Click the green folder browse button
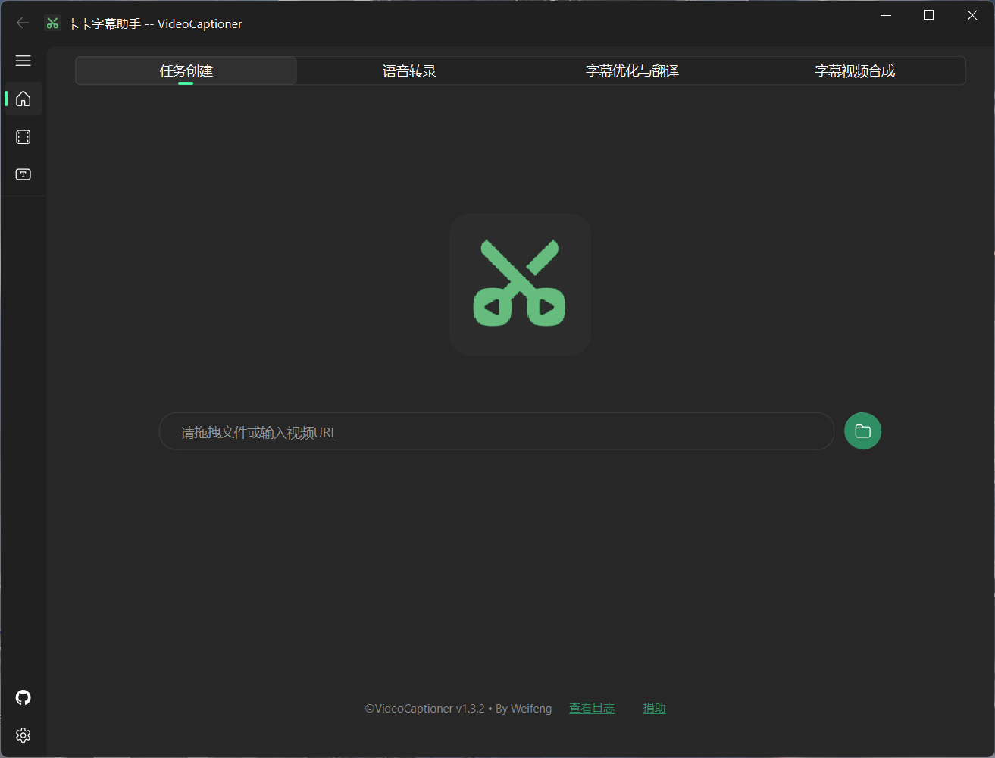The height and width of the screenshot is (758, 995). click(x=862, y=431)
